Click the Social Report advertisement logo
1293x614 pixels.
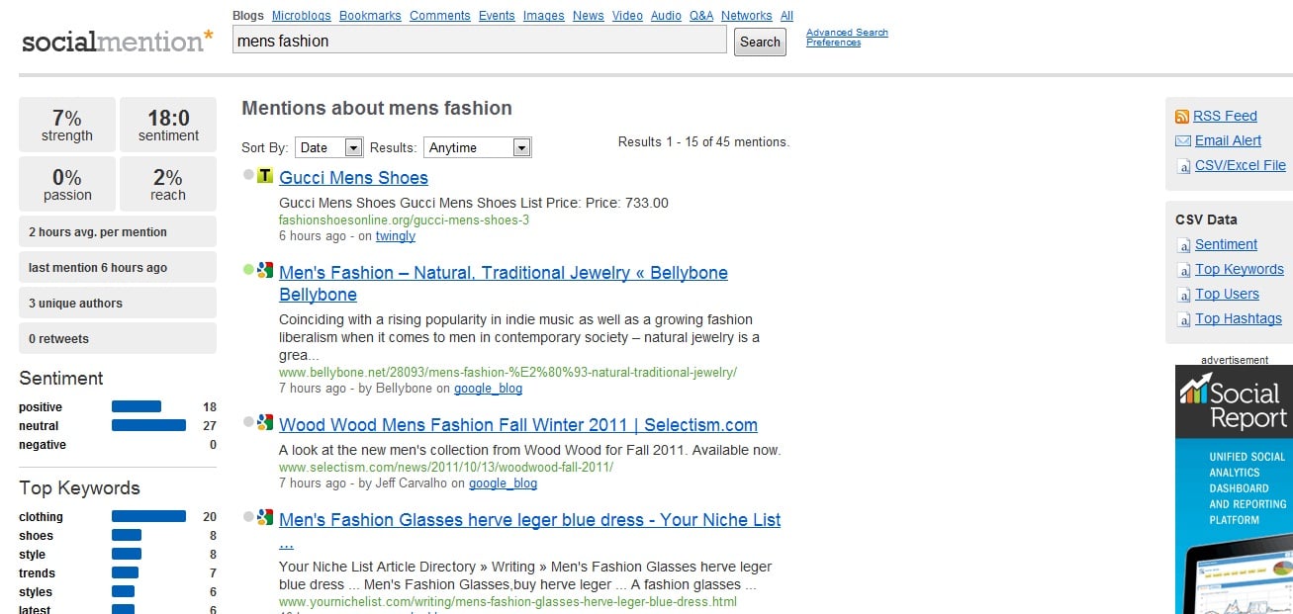tap(1234, 402)
